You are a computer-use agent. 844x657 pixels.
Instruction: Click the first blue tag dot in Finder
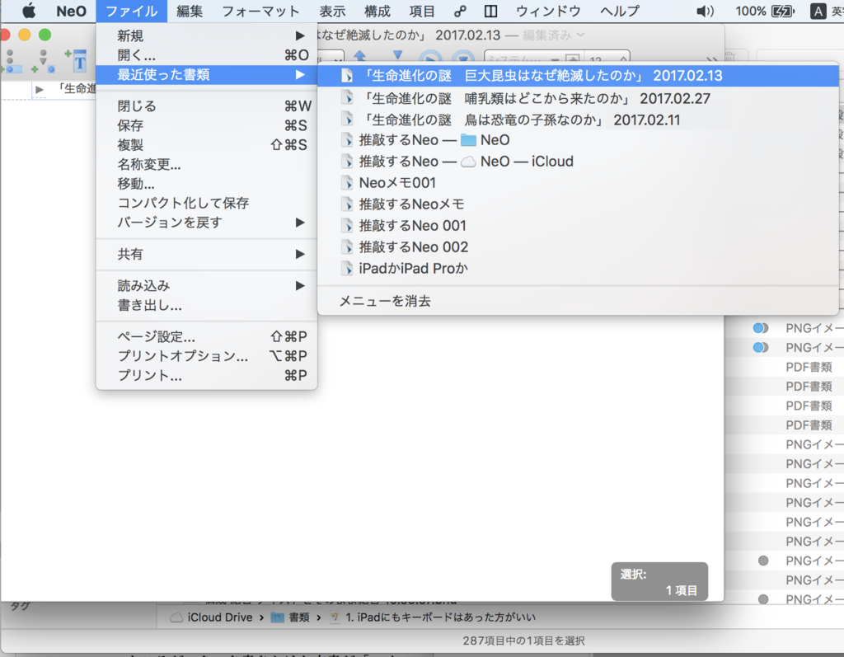761,328
